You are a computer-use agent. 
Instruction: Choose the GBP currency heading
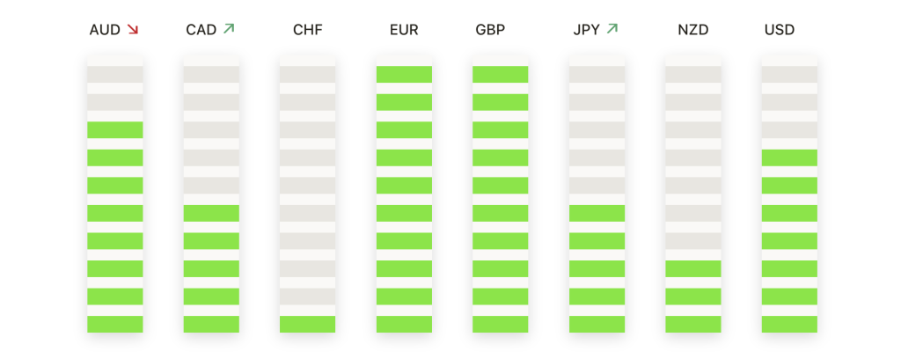pos(490,30)
